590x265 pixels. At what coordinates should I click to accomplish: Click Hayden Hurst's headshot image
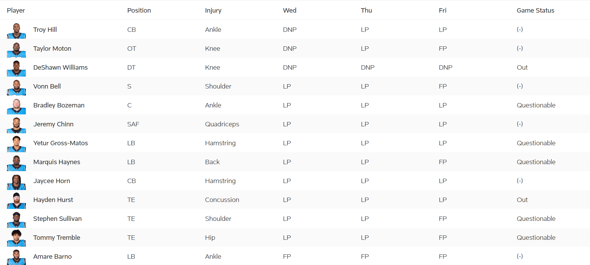[x=16, y=201]
